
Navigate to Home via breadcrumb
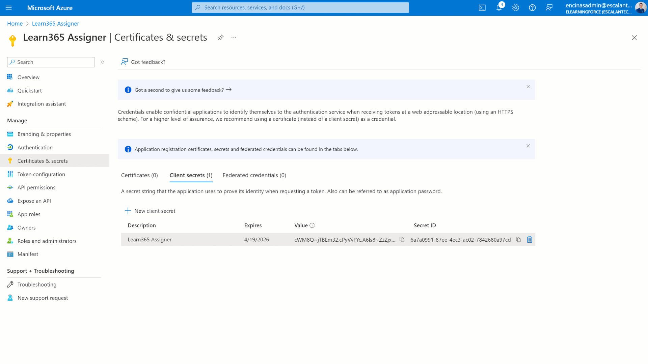point(15,23)
